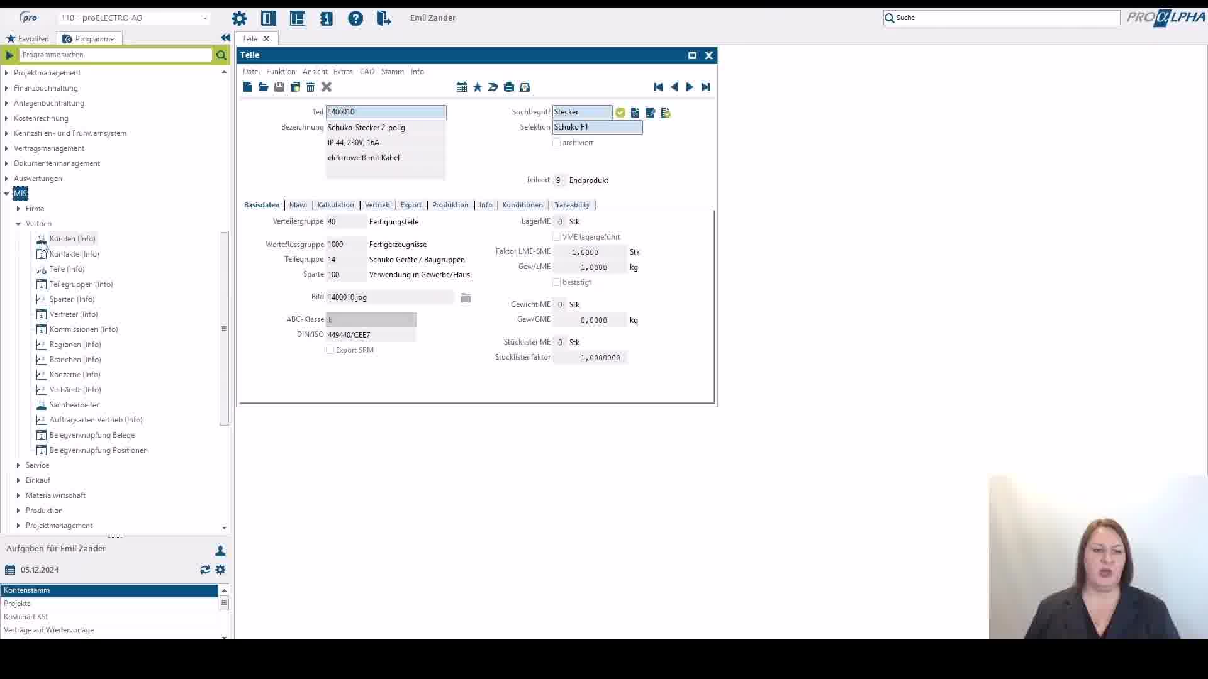Viewport: 1208px width, 679px height.
Task: Select Projekte in the Aufgaben list
Action: pos(109,604)
